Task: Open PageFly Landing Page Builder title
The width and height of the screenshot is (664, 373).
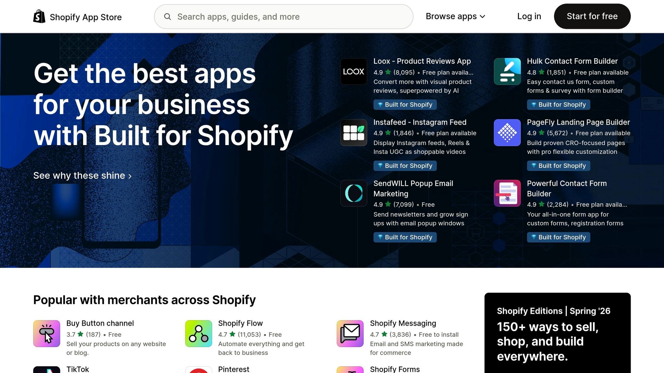Action: tap(578, 122)
